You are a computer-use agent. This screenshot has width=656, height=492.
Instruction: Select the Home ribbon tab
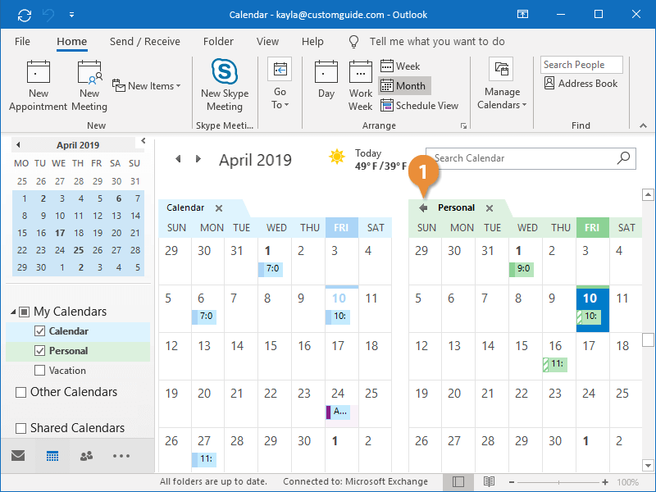[72, 42]
